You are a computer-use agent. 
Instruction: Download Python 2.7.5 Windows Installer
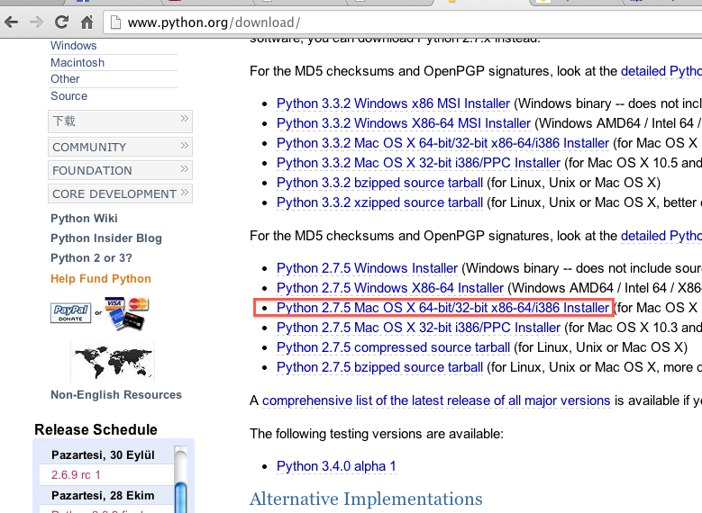pyautogui.click(x=367, y=268)
